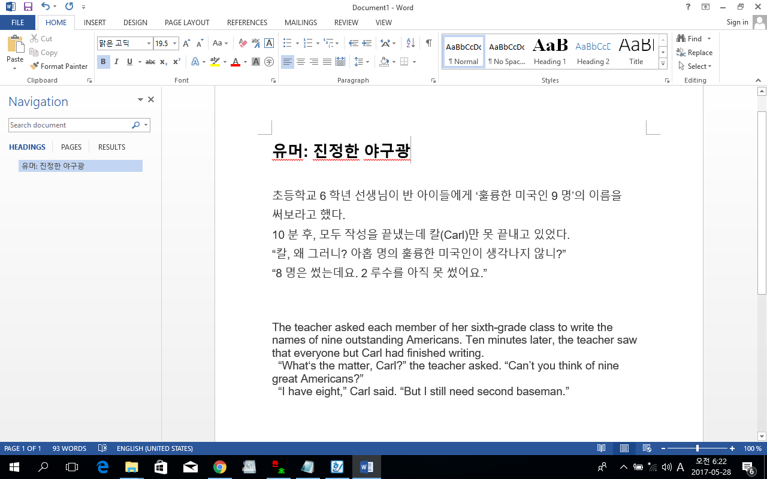Increase paragraph indent
This screenshot has width=767, height=479.
click(x=367, y=43)
